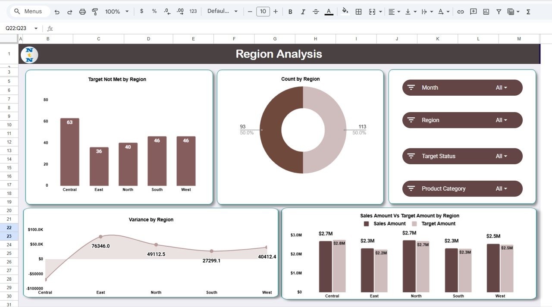Create a filter
Viewport: 552px width, 307px height.
[x=499, y=11]
